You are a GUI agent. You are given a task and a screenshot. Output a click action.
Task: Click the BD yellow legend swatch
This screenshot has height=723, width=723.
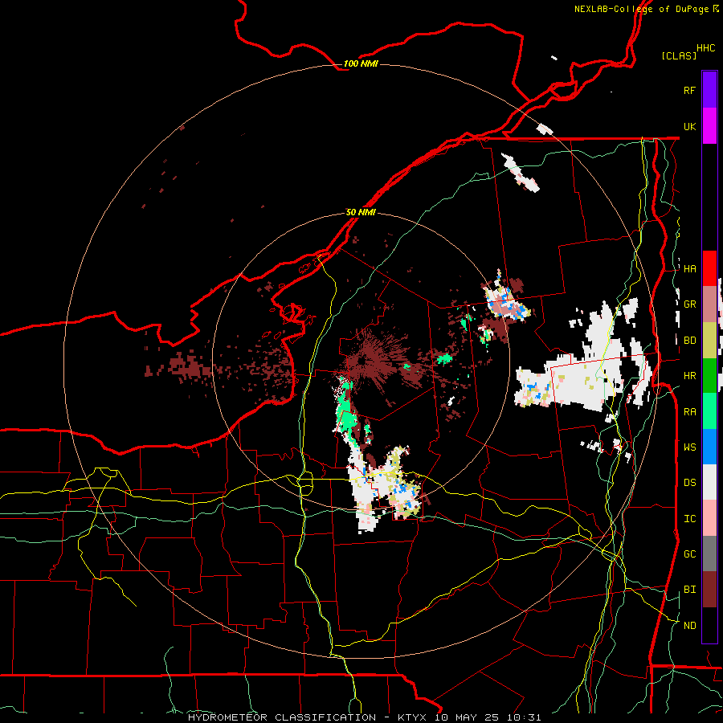coord(709,340)
